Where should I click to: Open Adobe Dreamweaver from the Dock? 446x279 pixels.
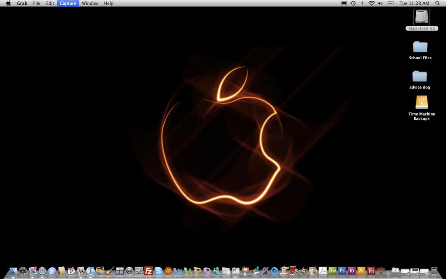click(x=332, y=271)
